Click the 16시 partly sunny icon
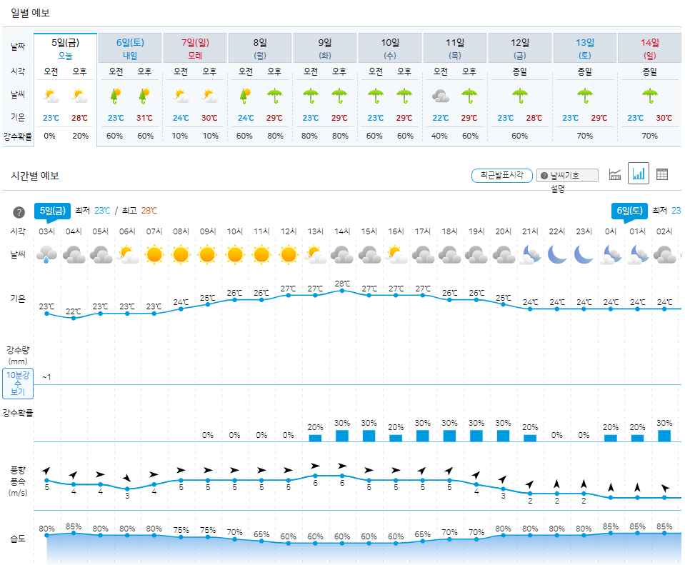Screen dimensions: 685x565 [396, 254]
